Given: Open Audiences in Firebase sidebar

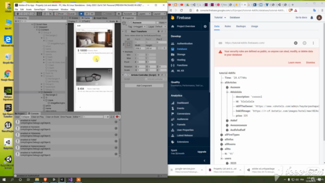Looking at the screenshot, I should point(182,119).
